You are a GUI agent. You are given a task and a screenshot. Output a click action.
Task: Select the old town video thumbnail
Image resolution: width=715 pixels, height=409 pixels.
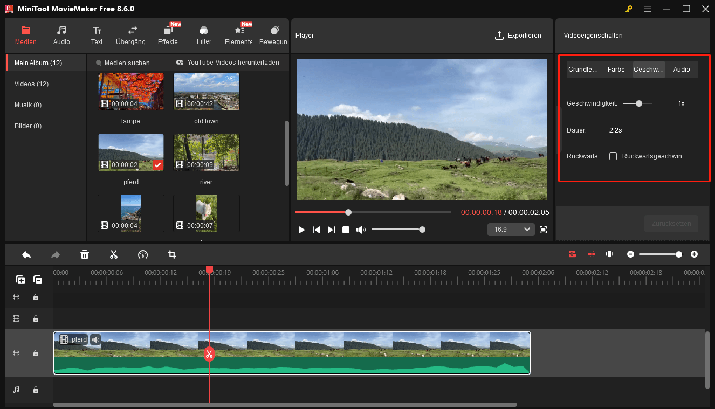point(206,92)
